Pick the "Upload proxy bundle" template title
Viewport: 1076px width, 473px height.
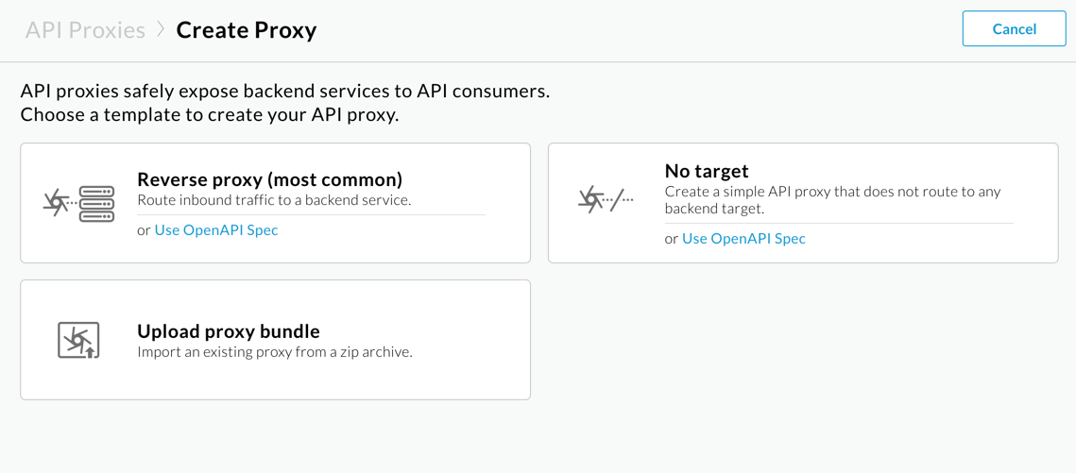click(x=229, y=331)
